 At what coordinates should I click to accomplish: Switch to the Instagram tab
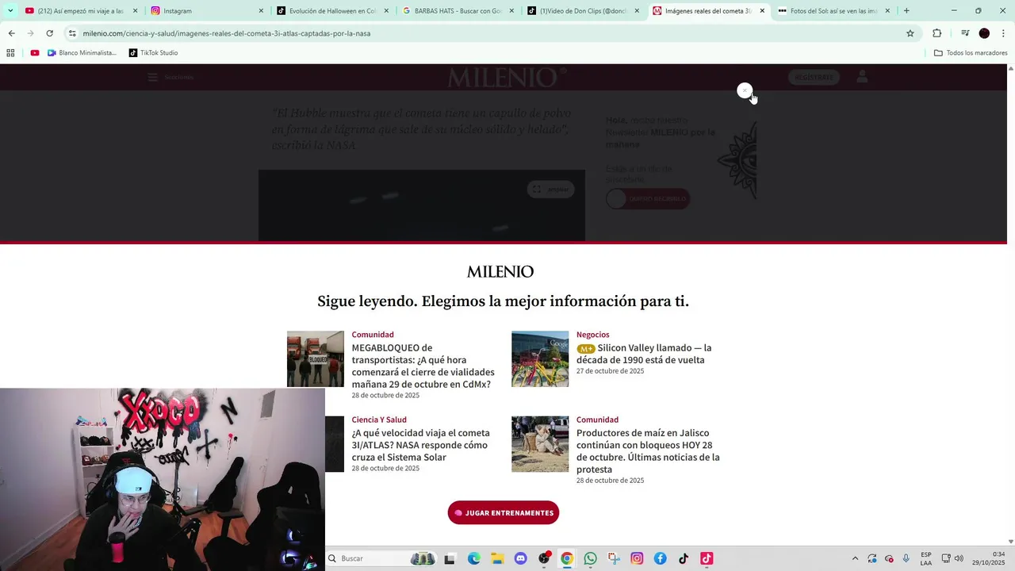point(206,11)
